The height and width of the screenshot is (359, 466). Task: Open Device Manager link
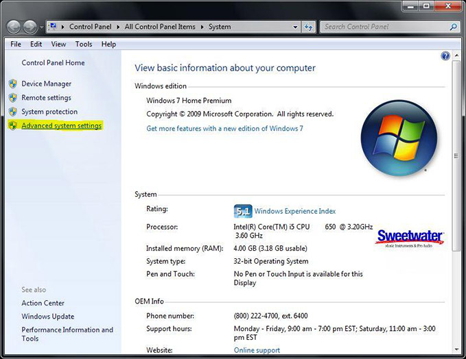click(x=47, y=84)
